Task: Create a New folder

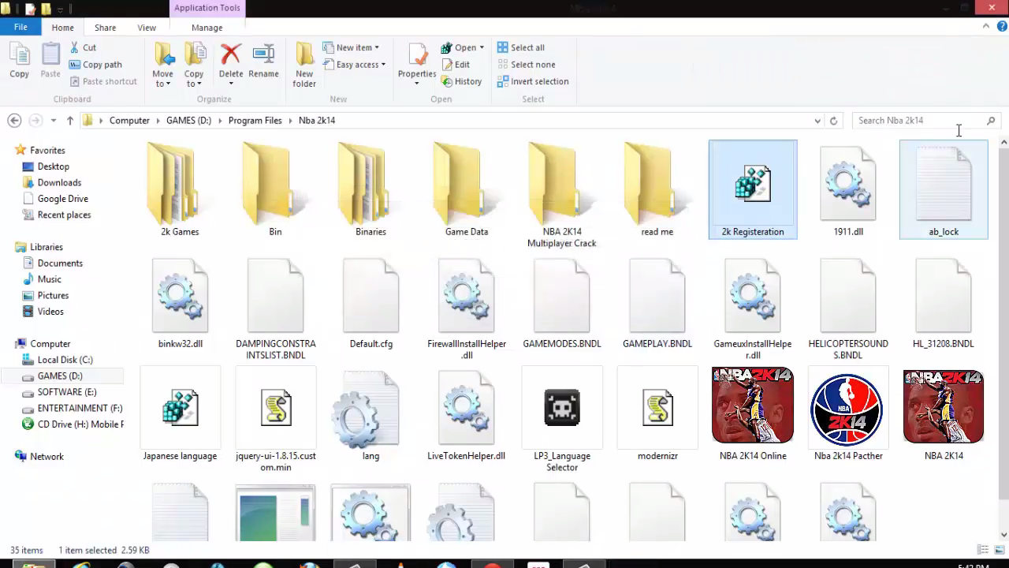Action: (304, 65)
